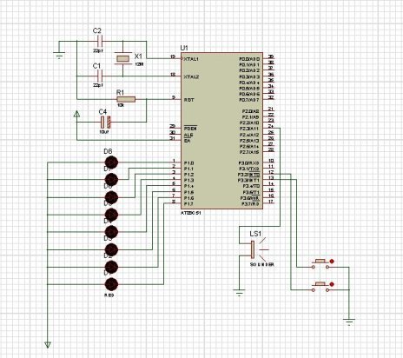Select the D8 LED at P1.0
This screenshot has height=358, width=403.
111,162
